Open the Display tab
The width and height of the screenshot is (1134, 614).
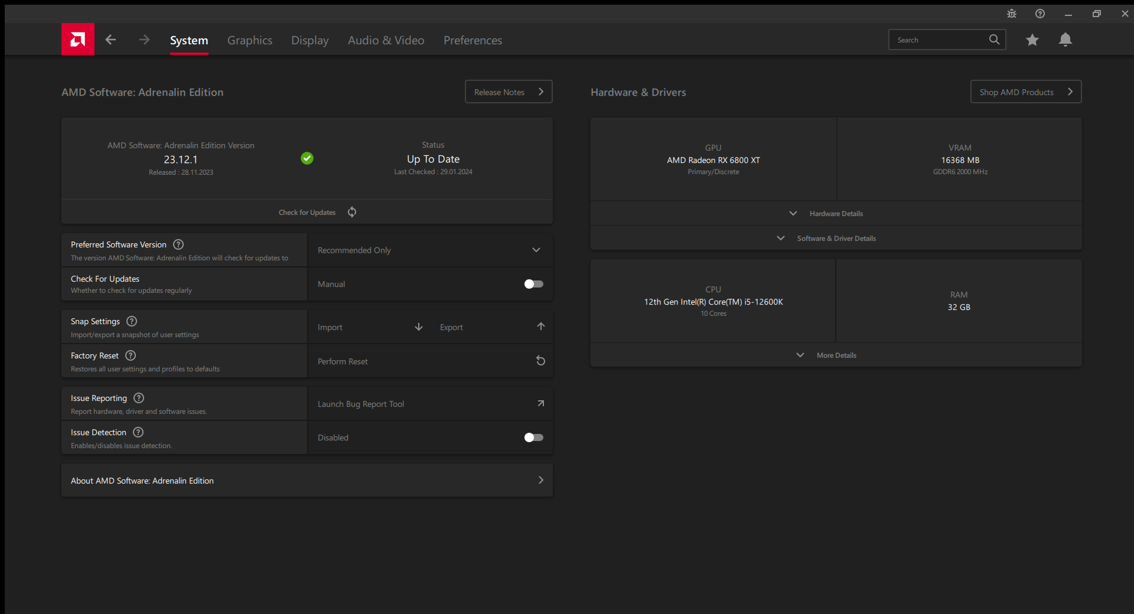coord(309,40)
